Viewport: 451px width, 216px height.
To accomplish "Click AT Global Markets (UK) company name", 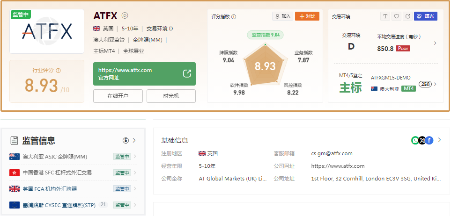I will pyautogui.click(x=233, y=179).
